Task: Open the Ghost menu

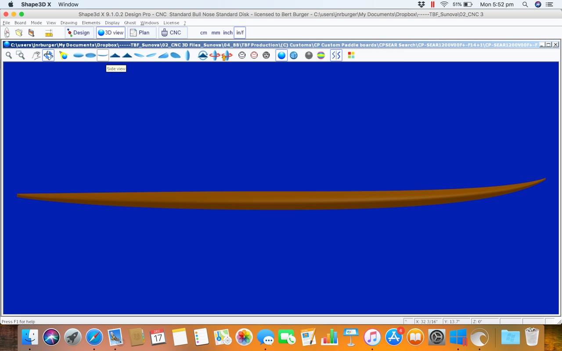Action: (130, 23)
